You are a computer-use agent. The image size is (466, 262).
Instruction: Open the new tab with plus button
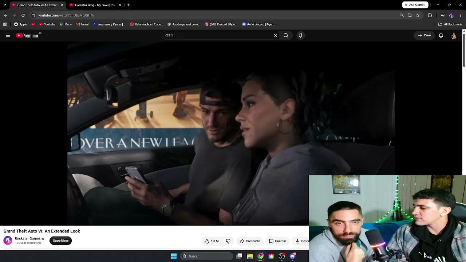coord(129,5)
